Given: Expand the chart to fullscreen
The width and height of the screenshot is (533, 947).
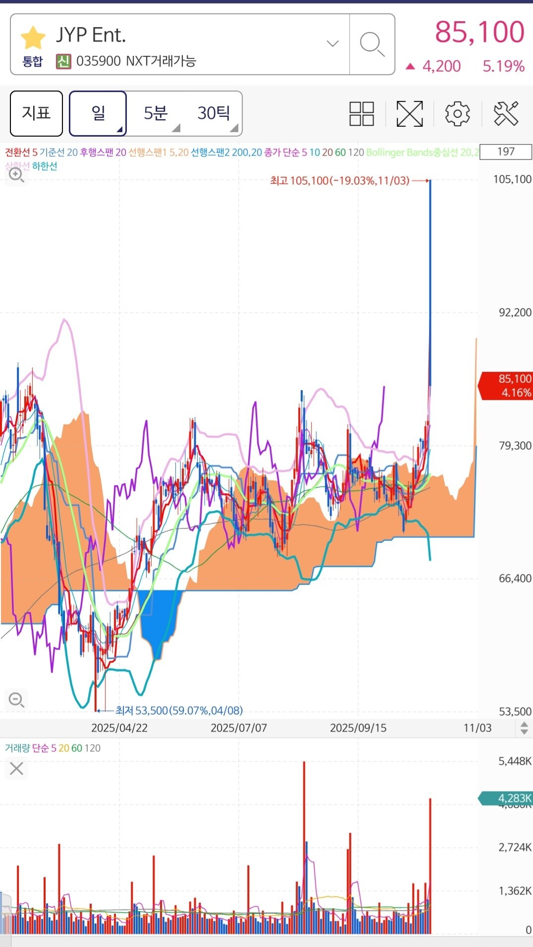Looking at the screenshot, I should coord(410,113).
